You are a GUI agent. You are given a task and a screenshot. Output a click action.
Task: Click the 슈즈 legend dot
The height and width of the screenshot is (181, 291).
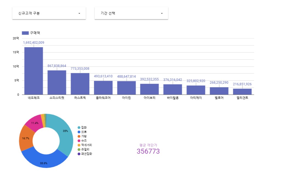point(79,141)
